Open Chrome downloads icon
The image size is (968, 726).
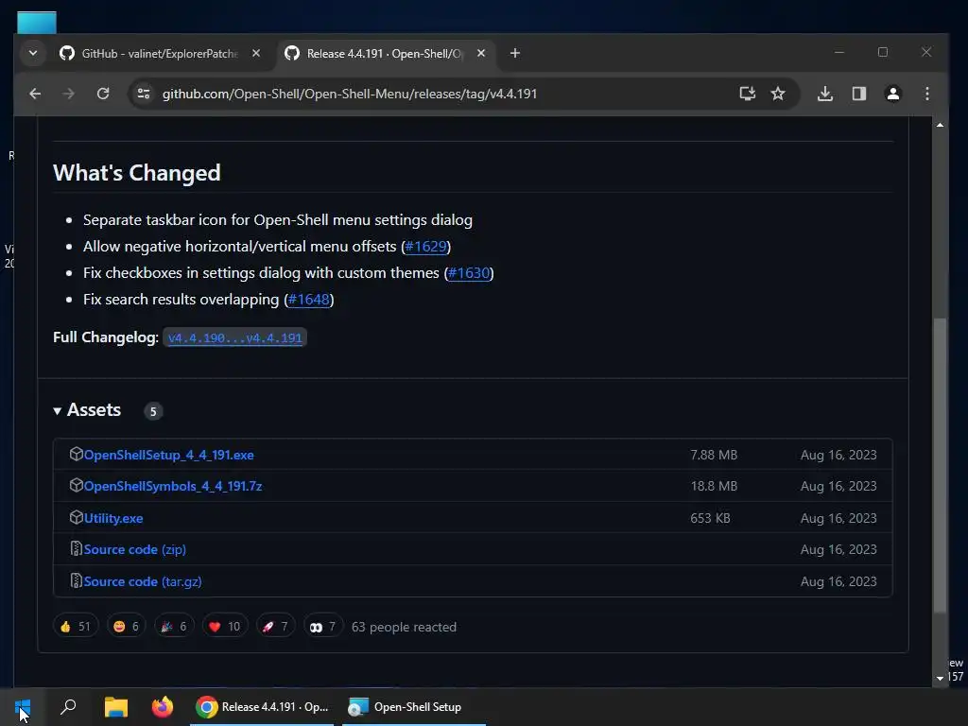point(824,94)
